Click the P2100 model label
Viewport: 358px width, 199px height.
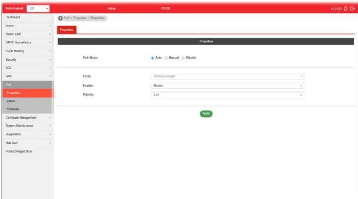165,8
